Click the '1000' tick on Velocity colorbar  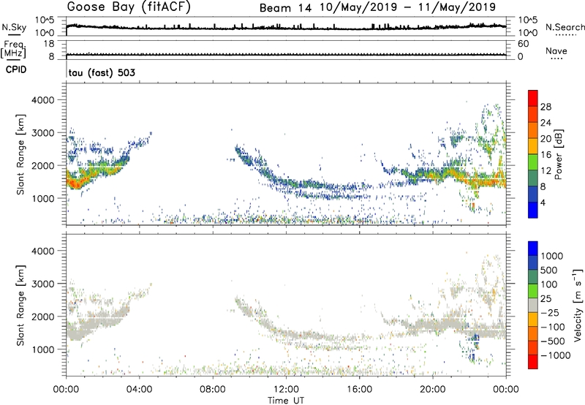pos(552,256)
